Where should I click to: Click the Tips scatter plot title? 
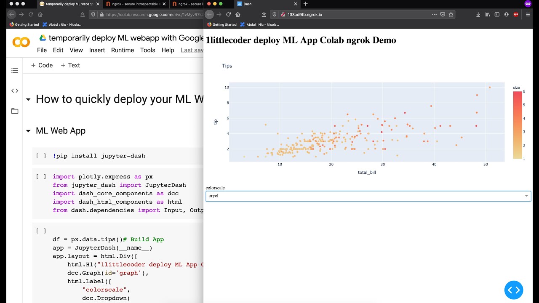click(227, 66)
